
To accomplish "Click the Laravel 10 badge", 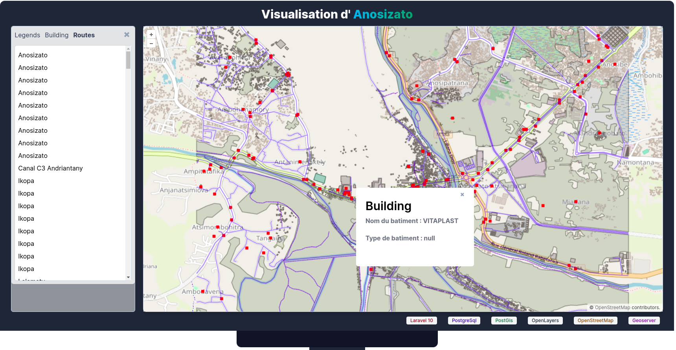I will [x=421, y=321].
